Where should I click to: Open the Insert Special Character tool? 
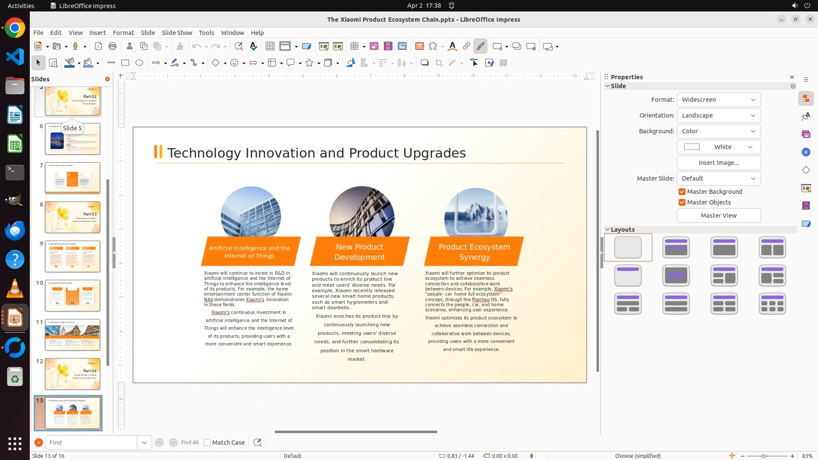433,46
